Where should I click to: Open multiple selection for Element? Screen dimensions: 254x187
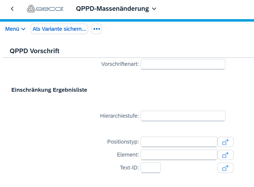coord(225,155)
